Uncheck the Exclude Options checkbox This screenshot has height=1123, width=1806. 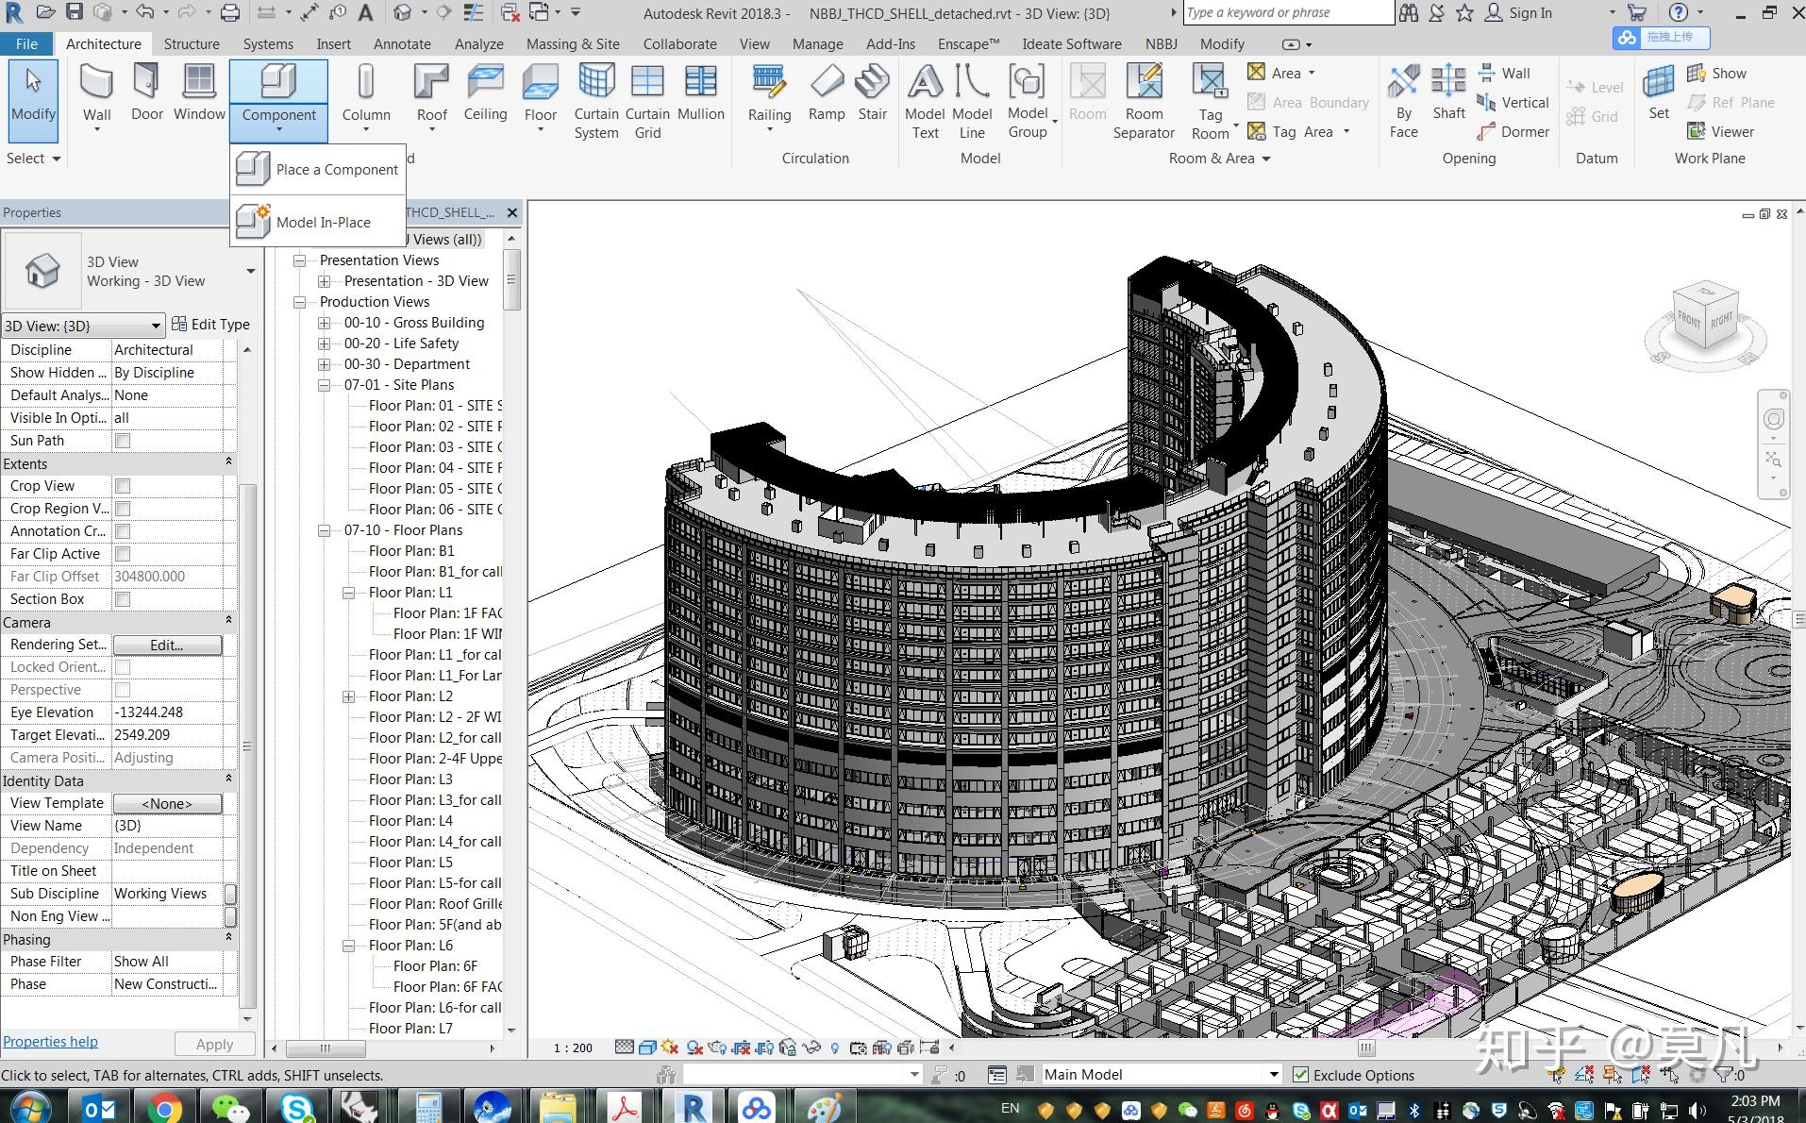tap(1300, 1075)
